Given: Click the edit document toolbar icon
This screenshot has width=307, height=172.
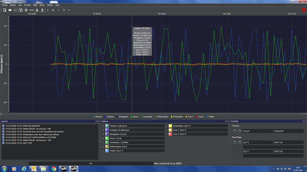Looking at the screenshot, I should click(x=21, y=10).
